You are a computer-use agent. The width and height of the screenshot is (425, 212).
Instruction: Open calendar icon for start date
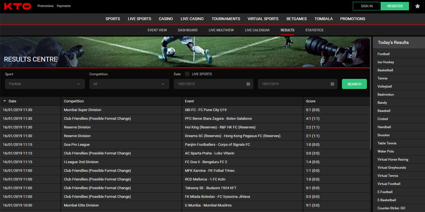(x=248, y=84)
